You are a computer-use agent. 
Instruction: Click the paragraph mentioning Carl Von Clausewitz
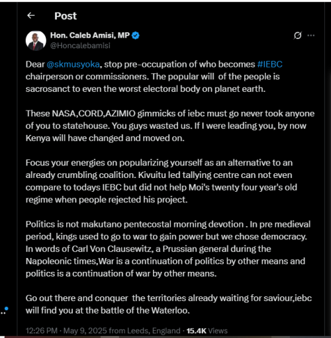(168, 249)
